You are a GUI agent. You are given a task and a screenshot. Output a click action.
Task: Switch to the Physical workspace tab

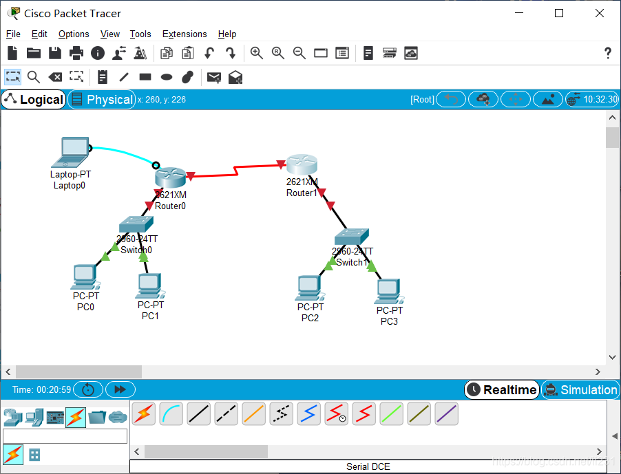(102, 99)
